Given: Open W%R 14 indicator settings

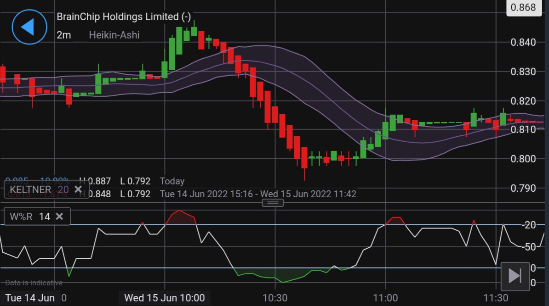Looking at the screenshot, I should pyautogui.click(x=29, y=217).
